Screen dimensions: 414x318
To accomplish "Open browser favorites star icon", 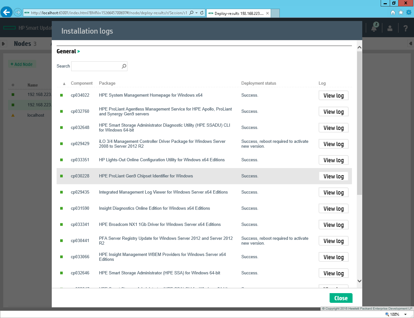I will click(401, 13).
